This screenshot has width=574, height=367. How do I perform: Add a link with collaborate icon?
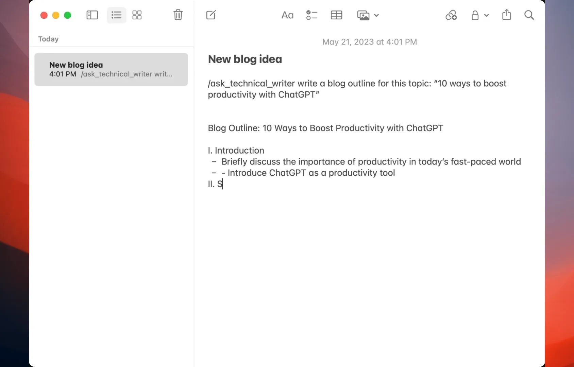pyautogui.click(x=451, y=15)
